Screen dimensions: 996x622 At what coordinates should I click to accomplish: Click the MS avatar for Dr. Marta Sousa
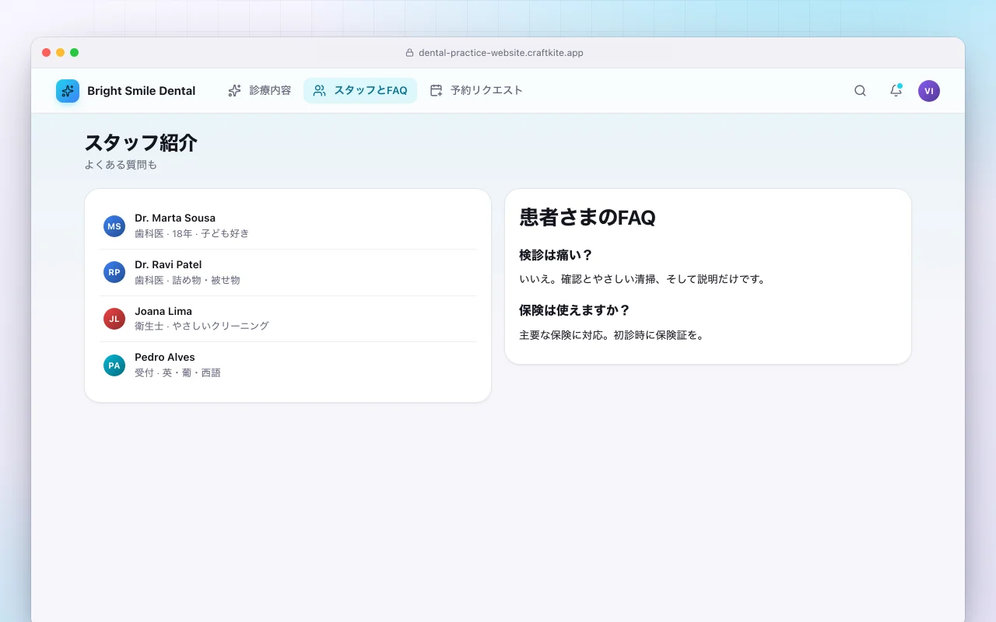[x=114, y=226]
